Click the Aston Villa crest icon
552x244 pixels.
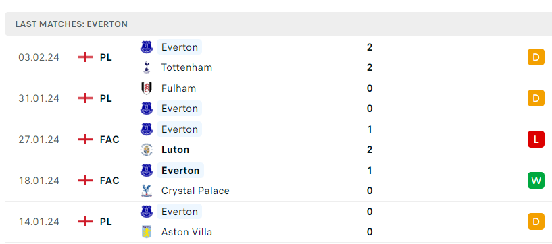tap(147, 232)
